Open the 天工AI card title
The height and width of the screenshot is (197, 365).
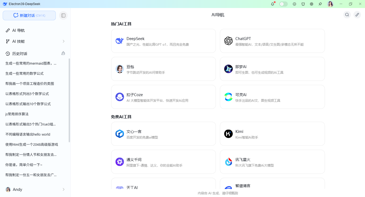click(132, 187)
